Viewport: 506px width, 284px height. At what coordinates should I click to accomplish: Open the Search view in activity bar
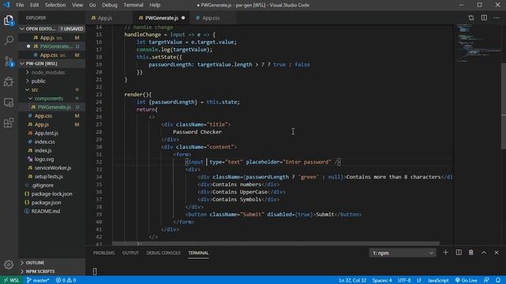pos(9,40)
